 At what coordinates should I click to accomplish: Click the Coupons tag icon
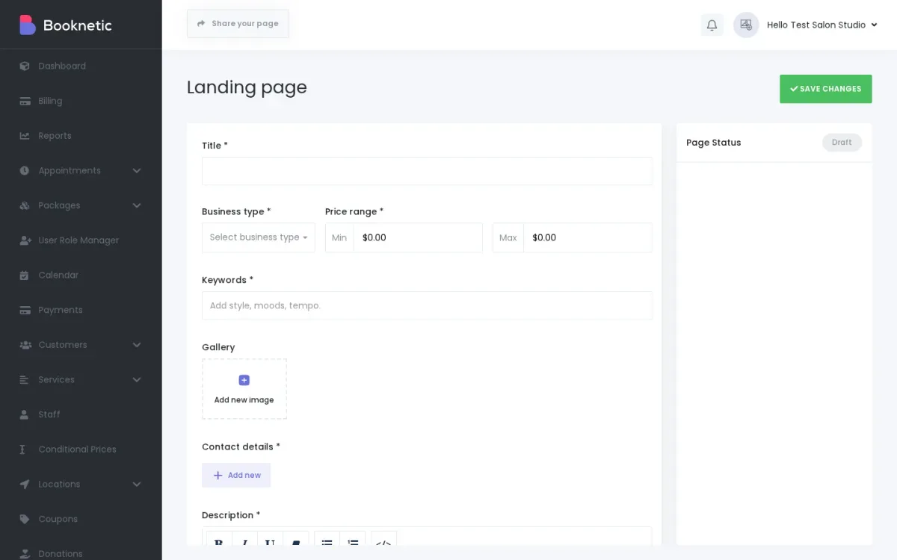[x=25, y=519]
